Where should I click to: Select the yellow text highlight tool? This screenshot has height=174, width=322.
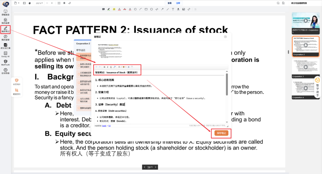pyautogui.click(x=114, y=9)
